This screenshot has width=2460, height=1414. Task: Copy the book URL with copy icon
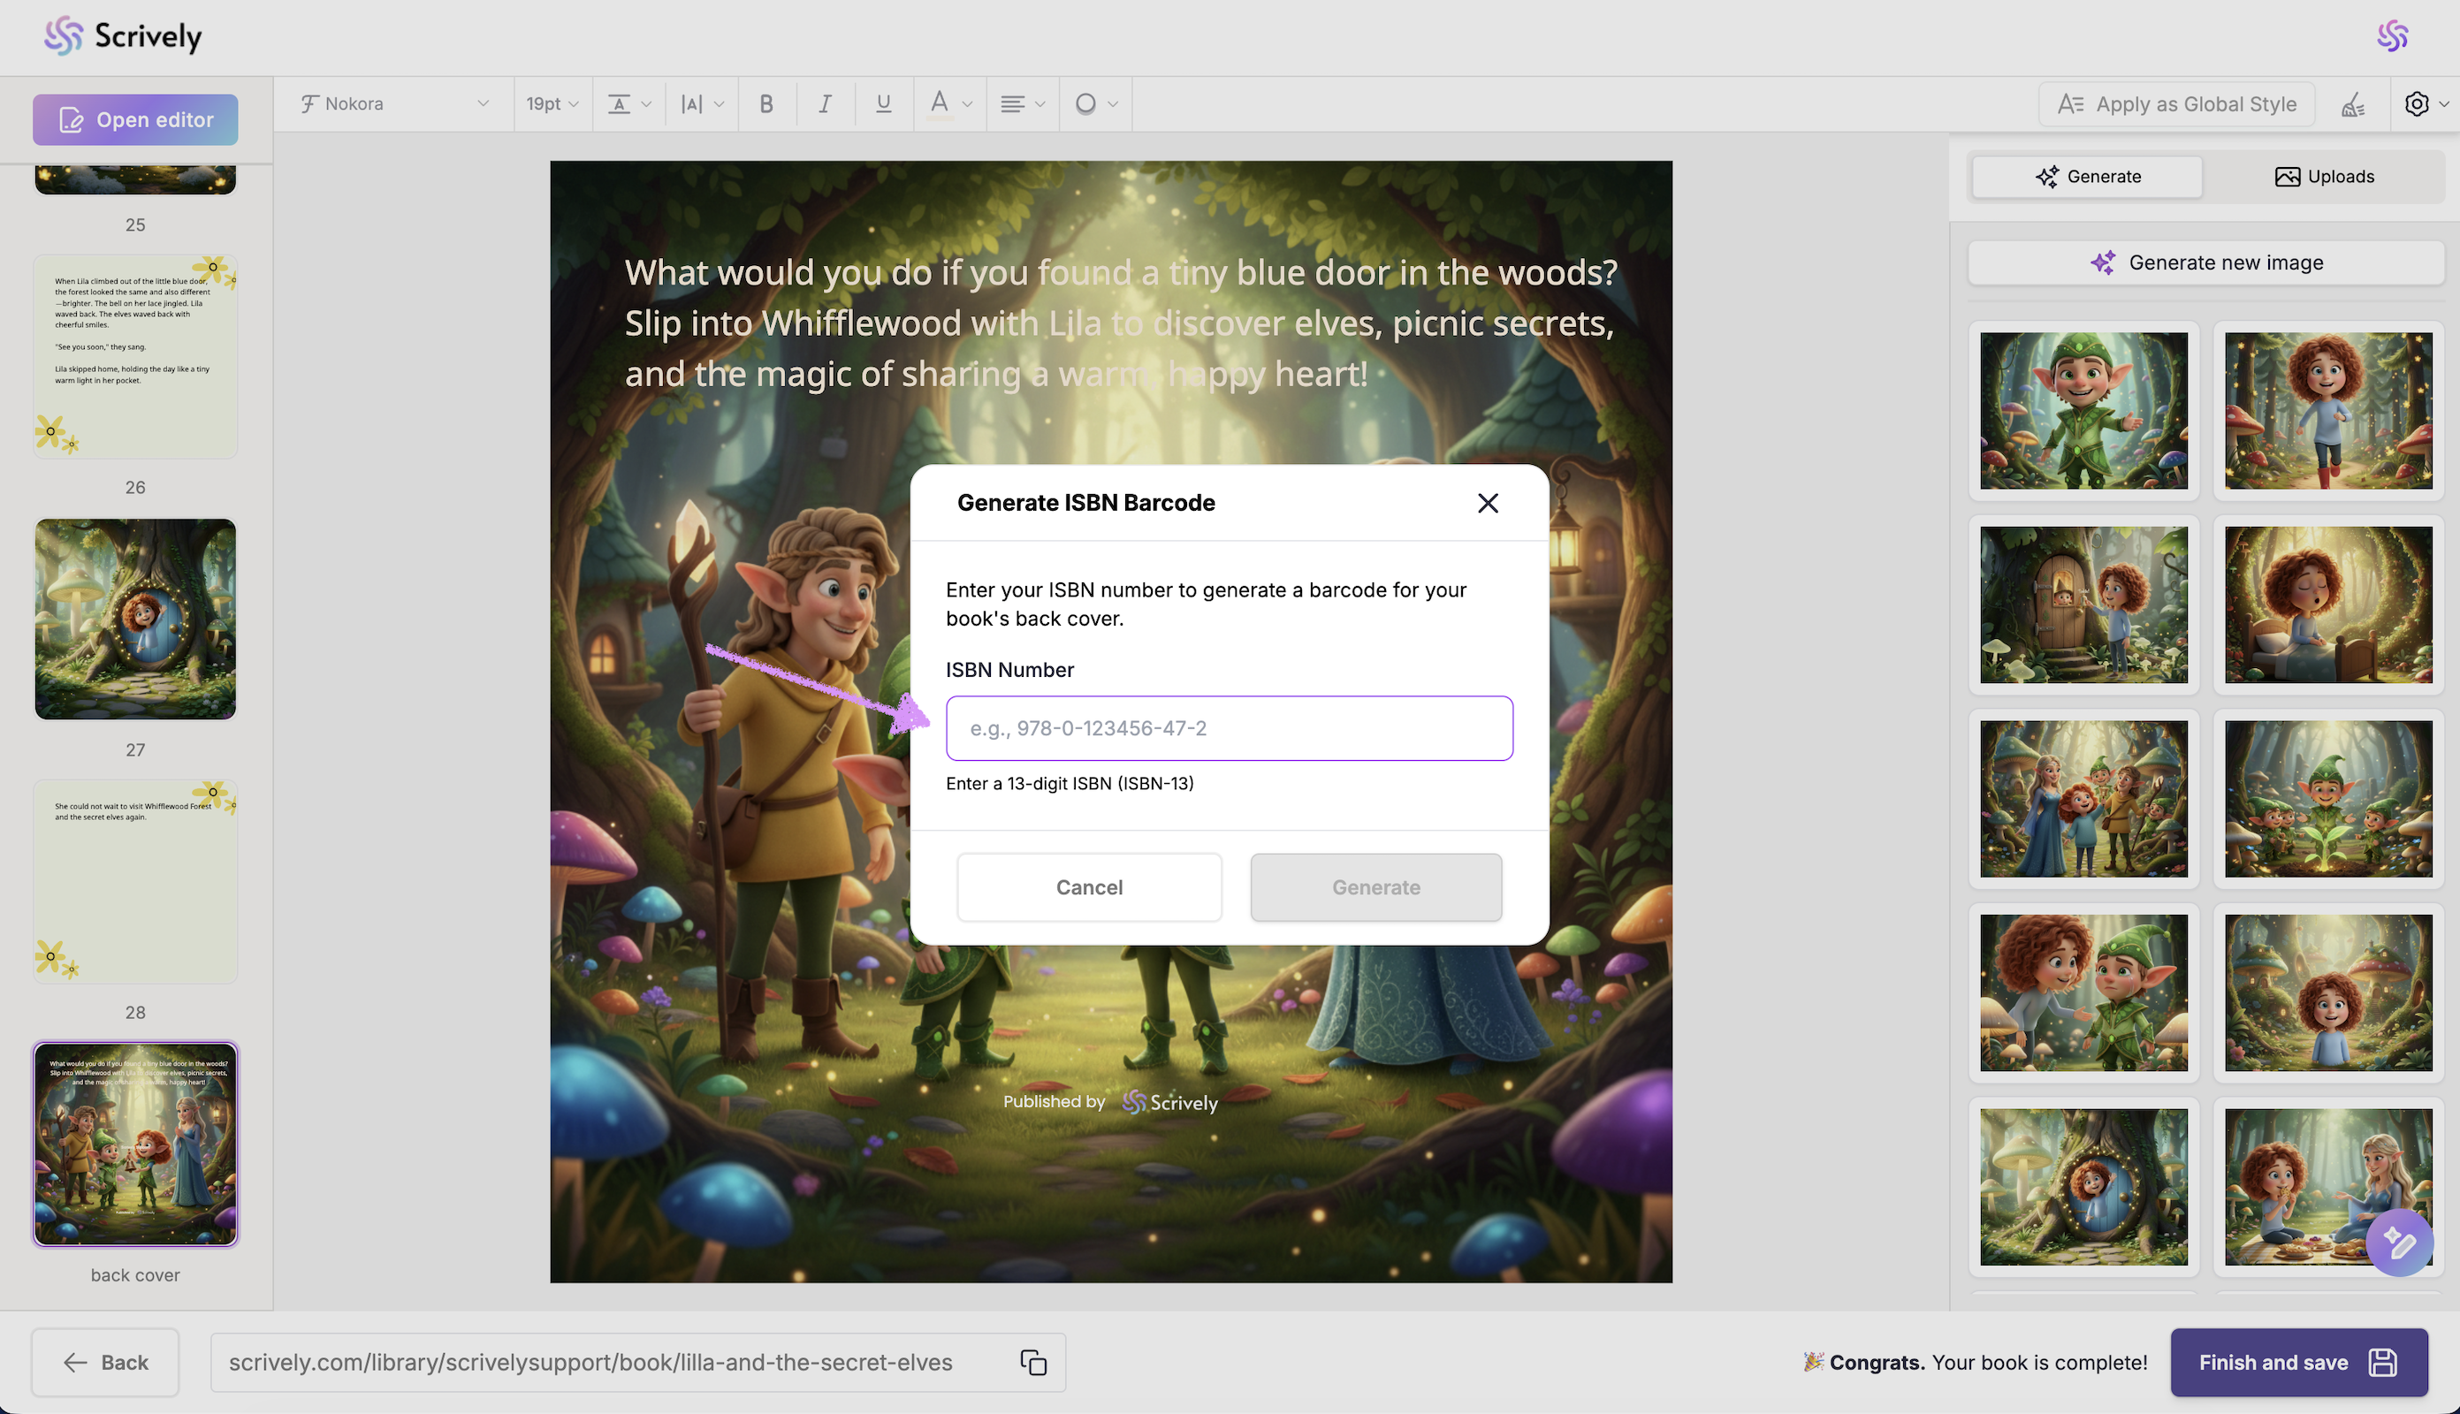[x=1032, y=1363]
